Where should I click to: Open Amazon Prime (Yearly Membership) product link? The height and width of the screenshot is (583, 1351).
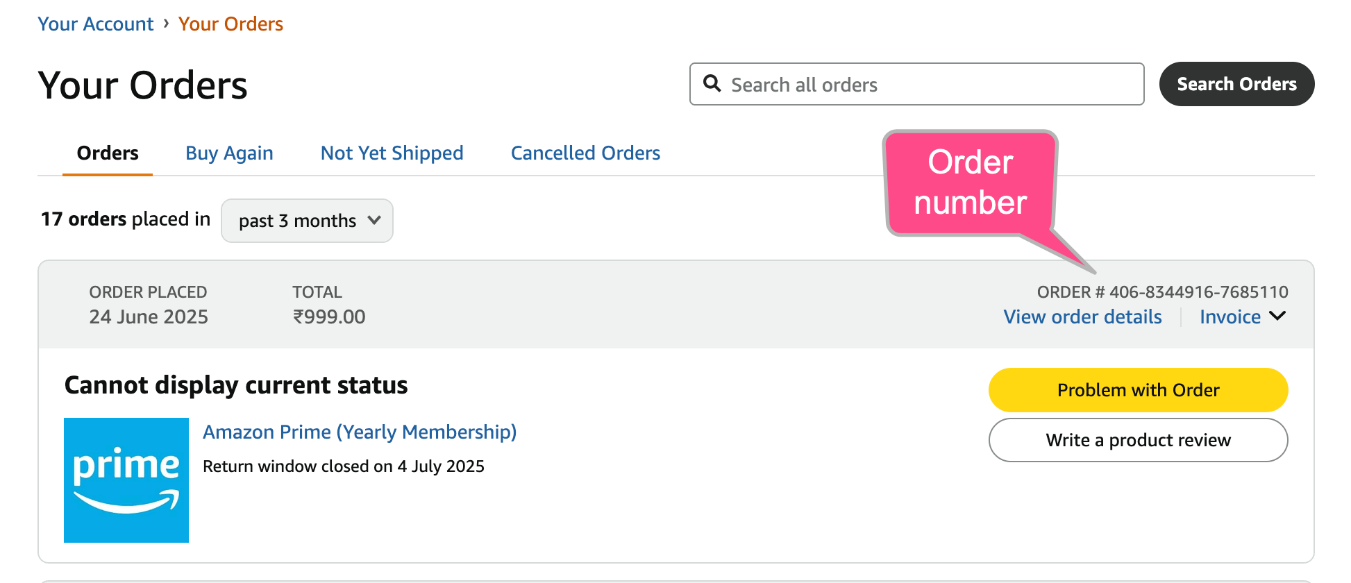pyautogui.click(x=360, y=432)
